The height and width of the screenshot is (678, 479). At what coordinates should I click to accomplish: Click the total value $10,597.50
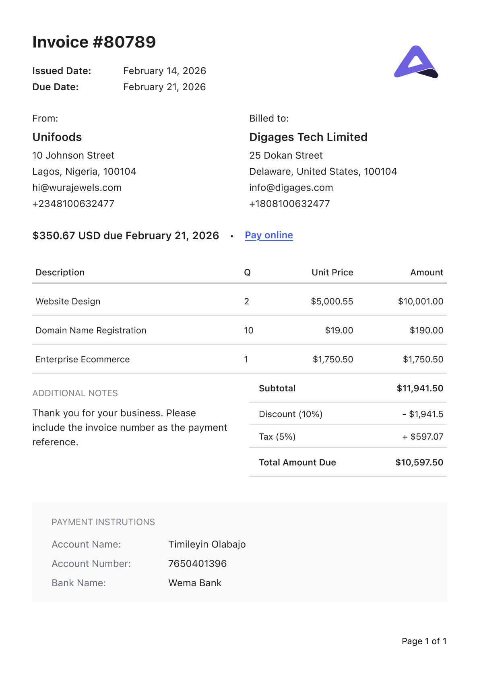419,463
